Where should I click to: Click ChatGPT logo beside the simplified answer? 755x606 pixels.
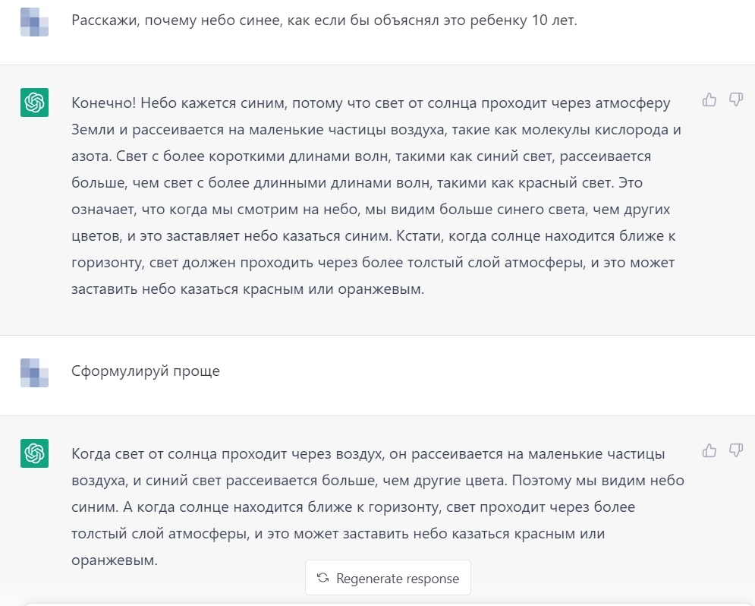[34, 453]
